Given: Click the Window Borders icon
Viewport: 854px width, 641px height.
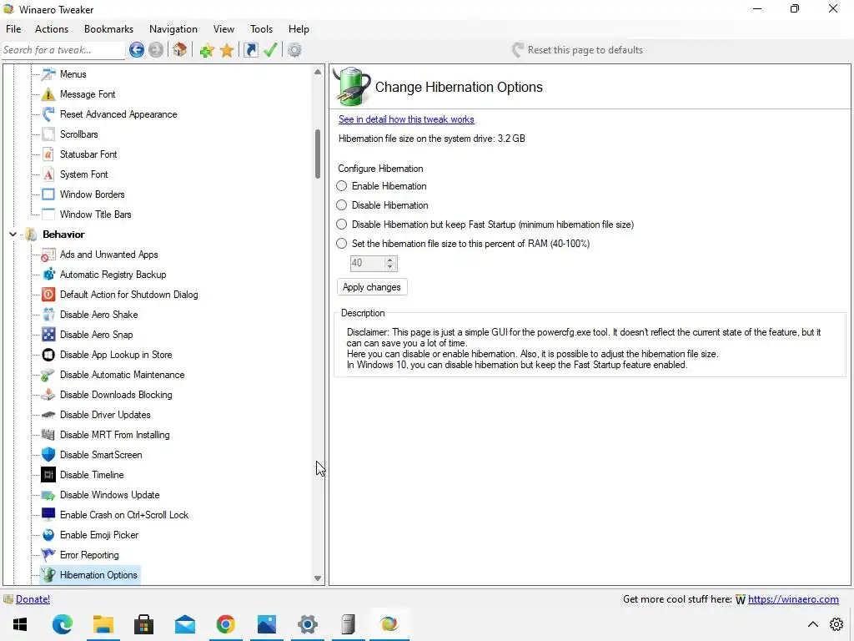Looking at the screenshot, I should (48, 194).
